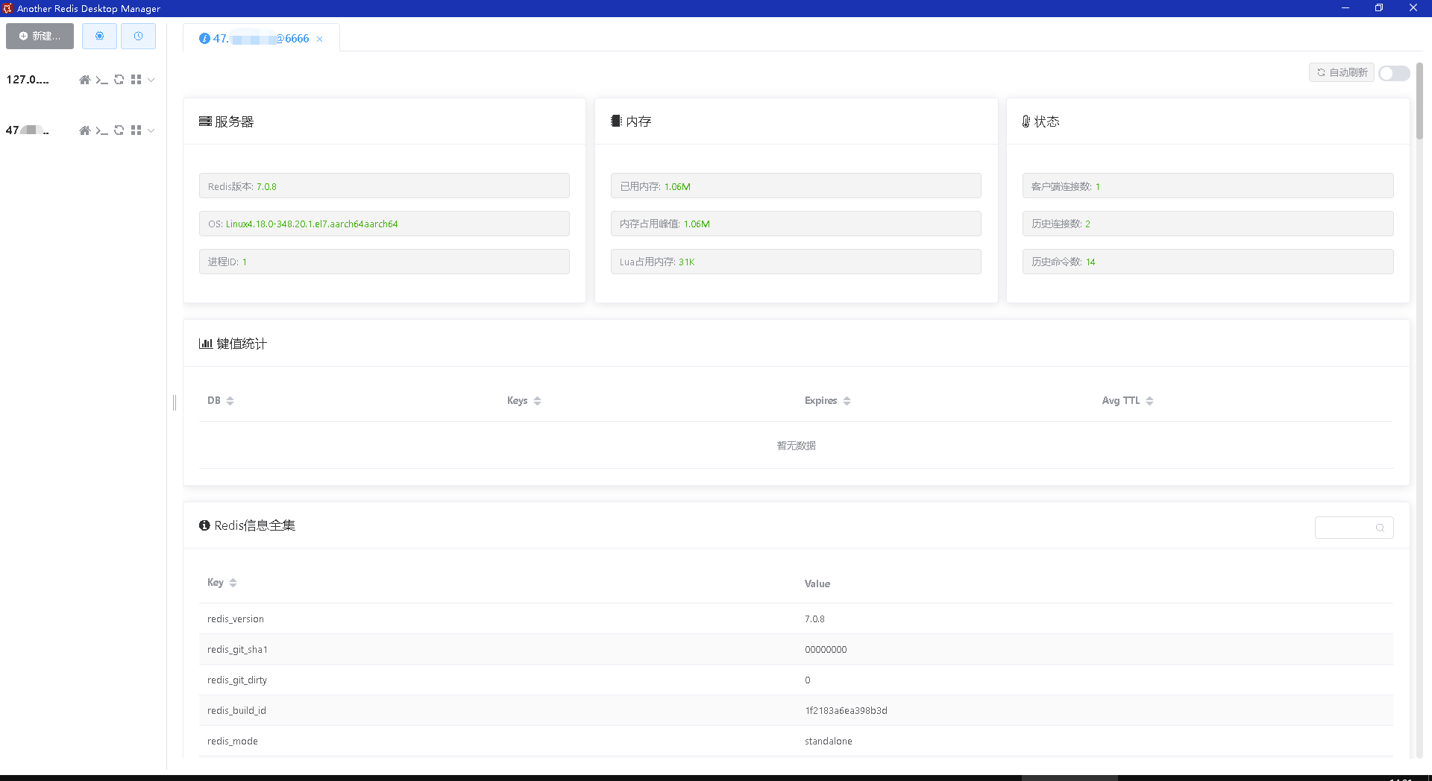Select the 127.0 connection name
The width and height of the screenshot is (1432, 781).
coord(28,80)
